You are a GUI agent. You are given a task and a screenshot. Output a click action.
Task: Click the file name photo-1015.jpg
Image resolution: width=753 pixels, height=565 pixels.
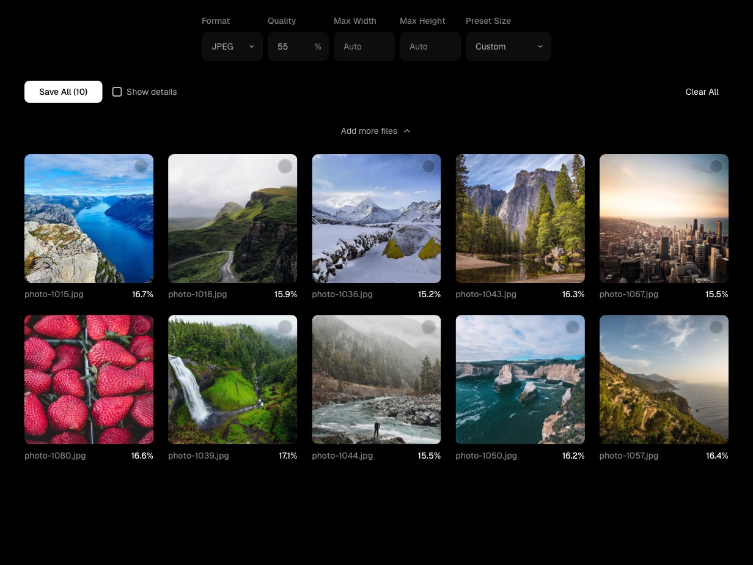point(54,294)
